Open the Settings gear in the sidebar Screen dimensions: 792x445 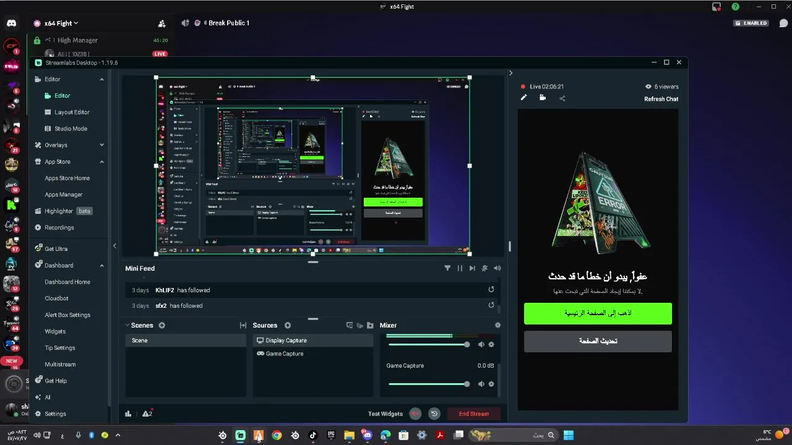coord(50,413)
